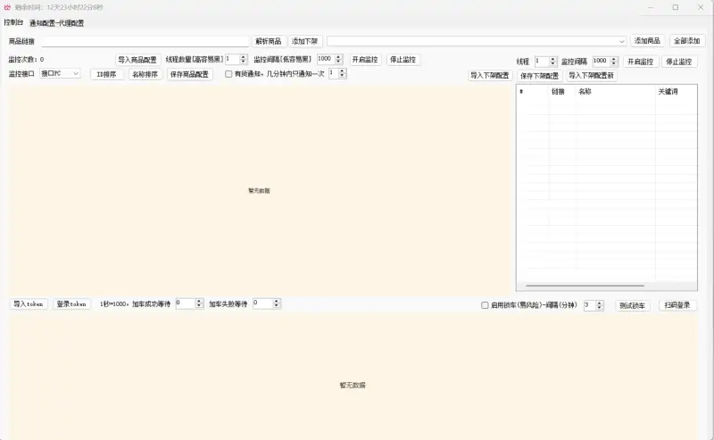
Task: Click the 线程数量 spinner arrows
Action: click(244, 59)
